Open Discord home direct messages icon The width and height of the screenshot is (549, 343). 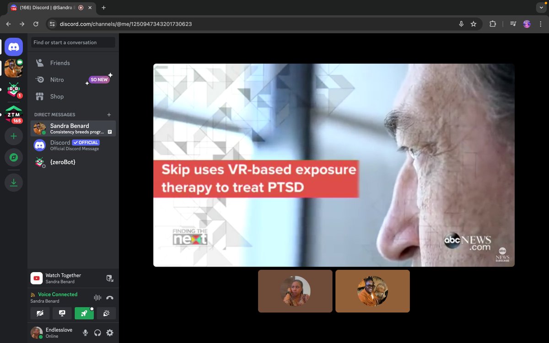point(14,47)
